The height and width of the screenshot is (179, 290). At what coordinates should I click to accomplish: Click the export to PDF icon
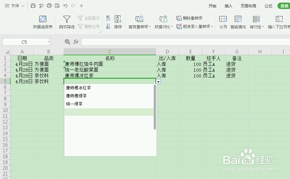41,6
